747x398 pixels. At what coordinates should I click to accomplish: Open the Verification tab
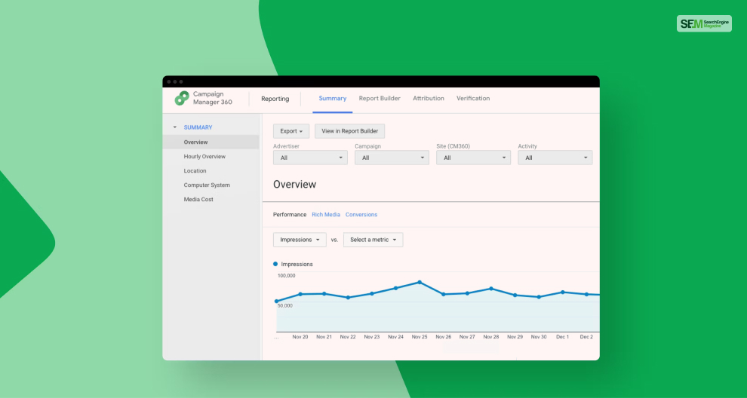click(473, 99)
